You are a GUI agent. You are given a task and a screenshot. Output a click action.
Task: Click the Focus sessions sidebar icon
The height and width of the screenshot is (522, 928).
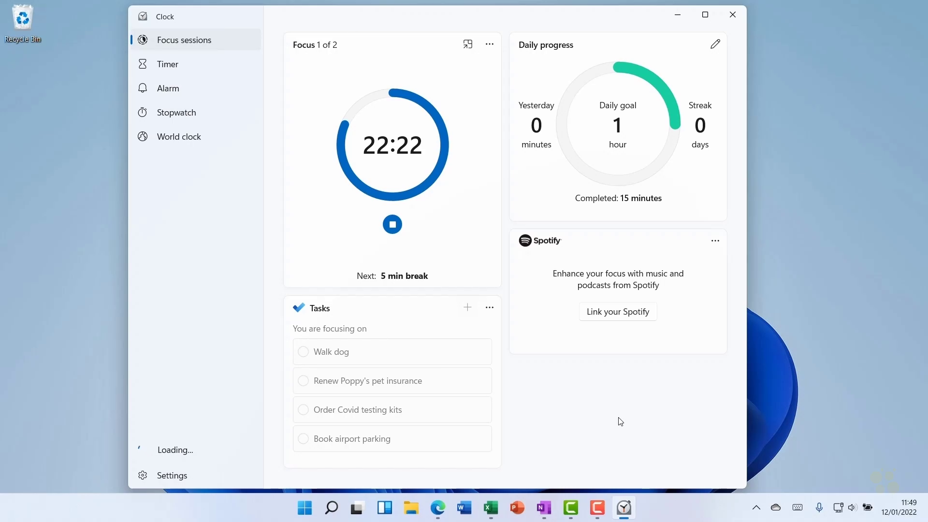[x=143, y=40]
